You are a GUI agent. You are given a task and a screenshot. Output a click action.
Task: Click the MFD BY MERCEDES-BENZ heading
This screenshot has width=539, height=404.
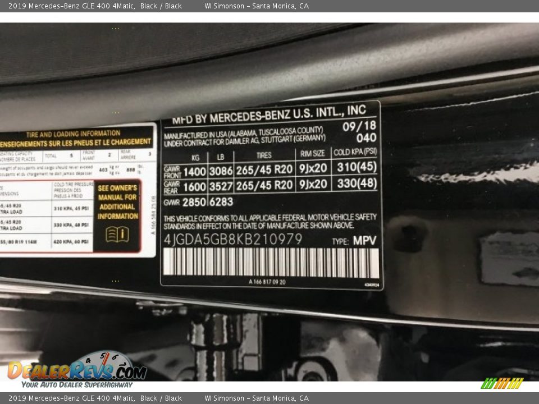(x=268, y=114)
